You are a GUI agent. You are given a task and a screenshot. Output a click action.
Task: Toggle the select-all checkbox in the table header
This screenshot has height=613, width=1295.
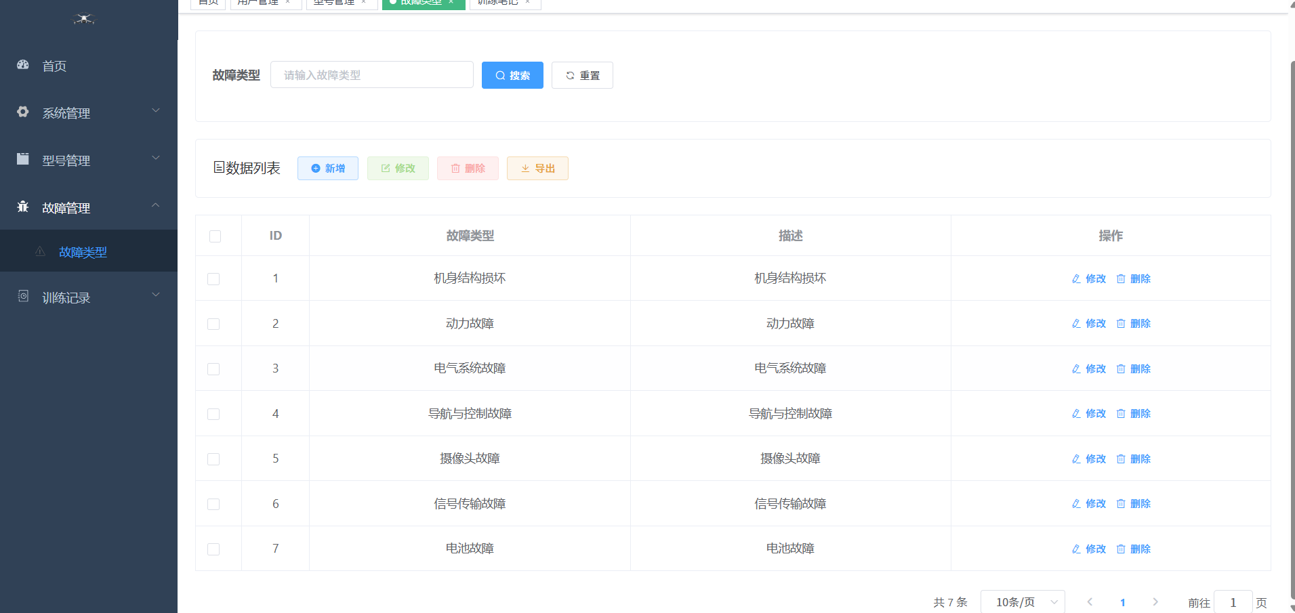(x=215, y=236)
